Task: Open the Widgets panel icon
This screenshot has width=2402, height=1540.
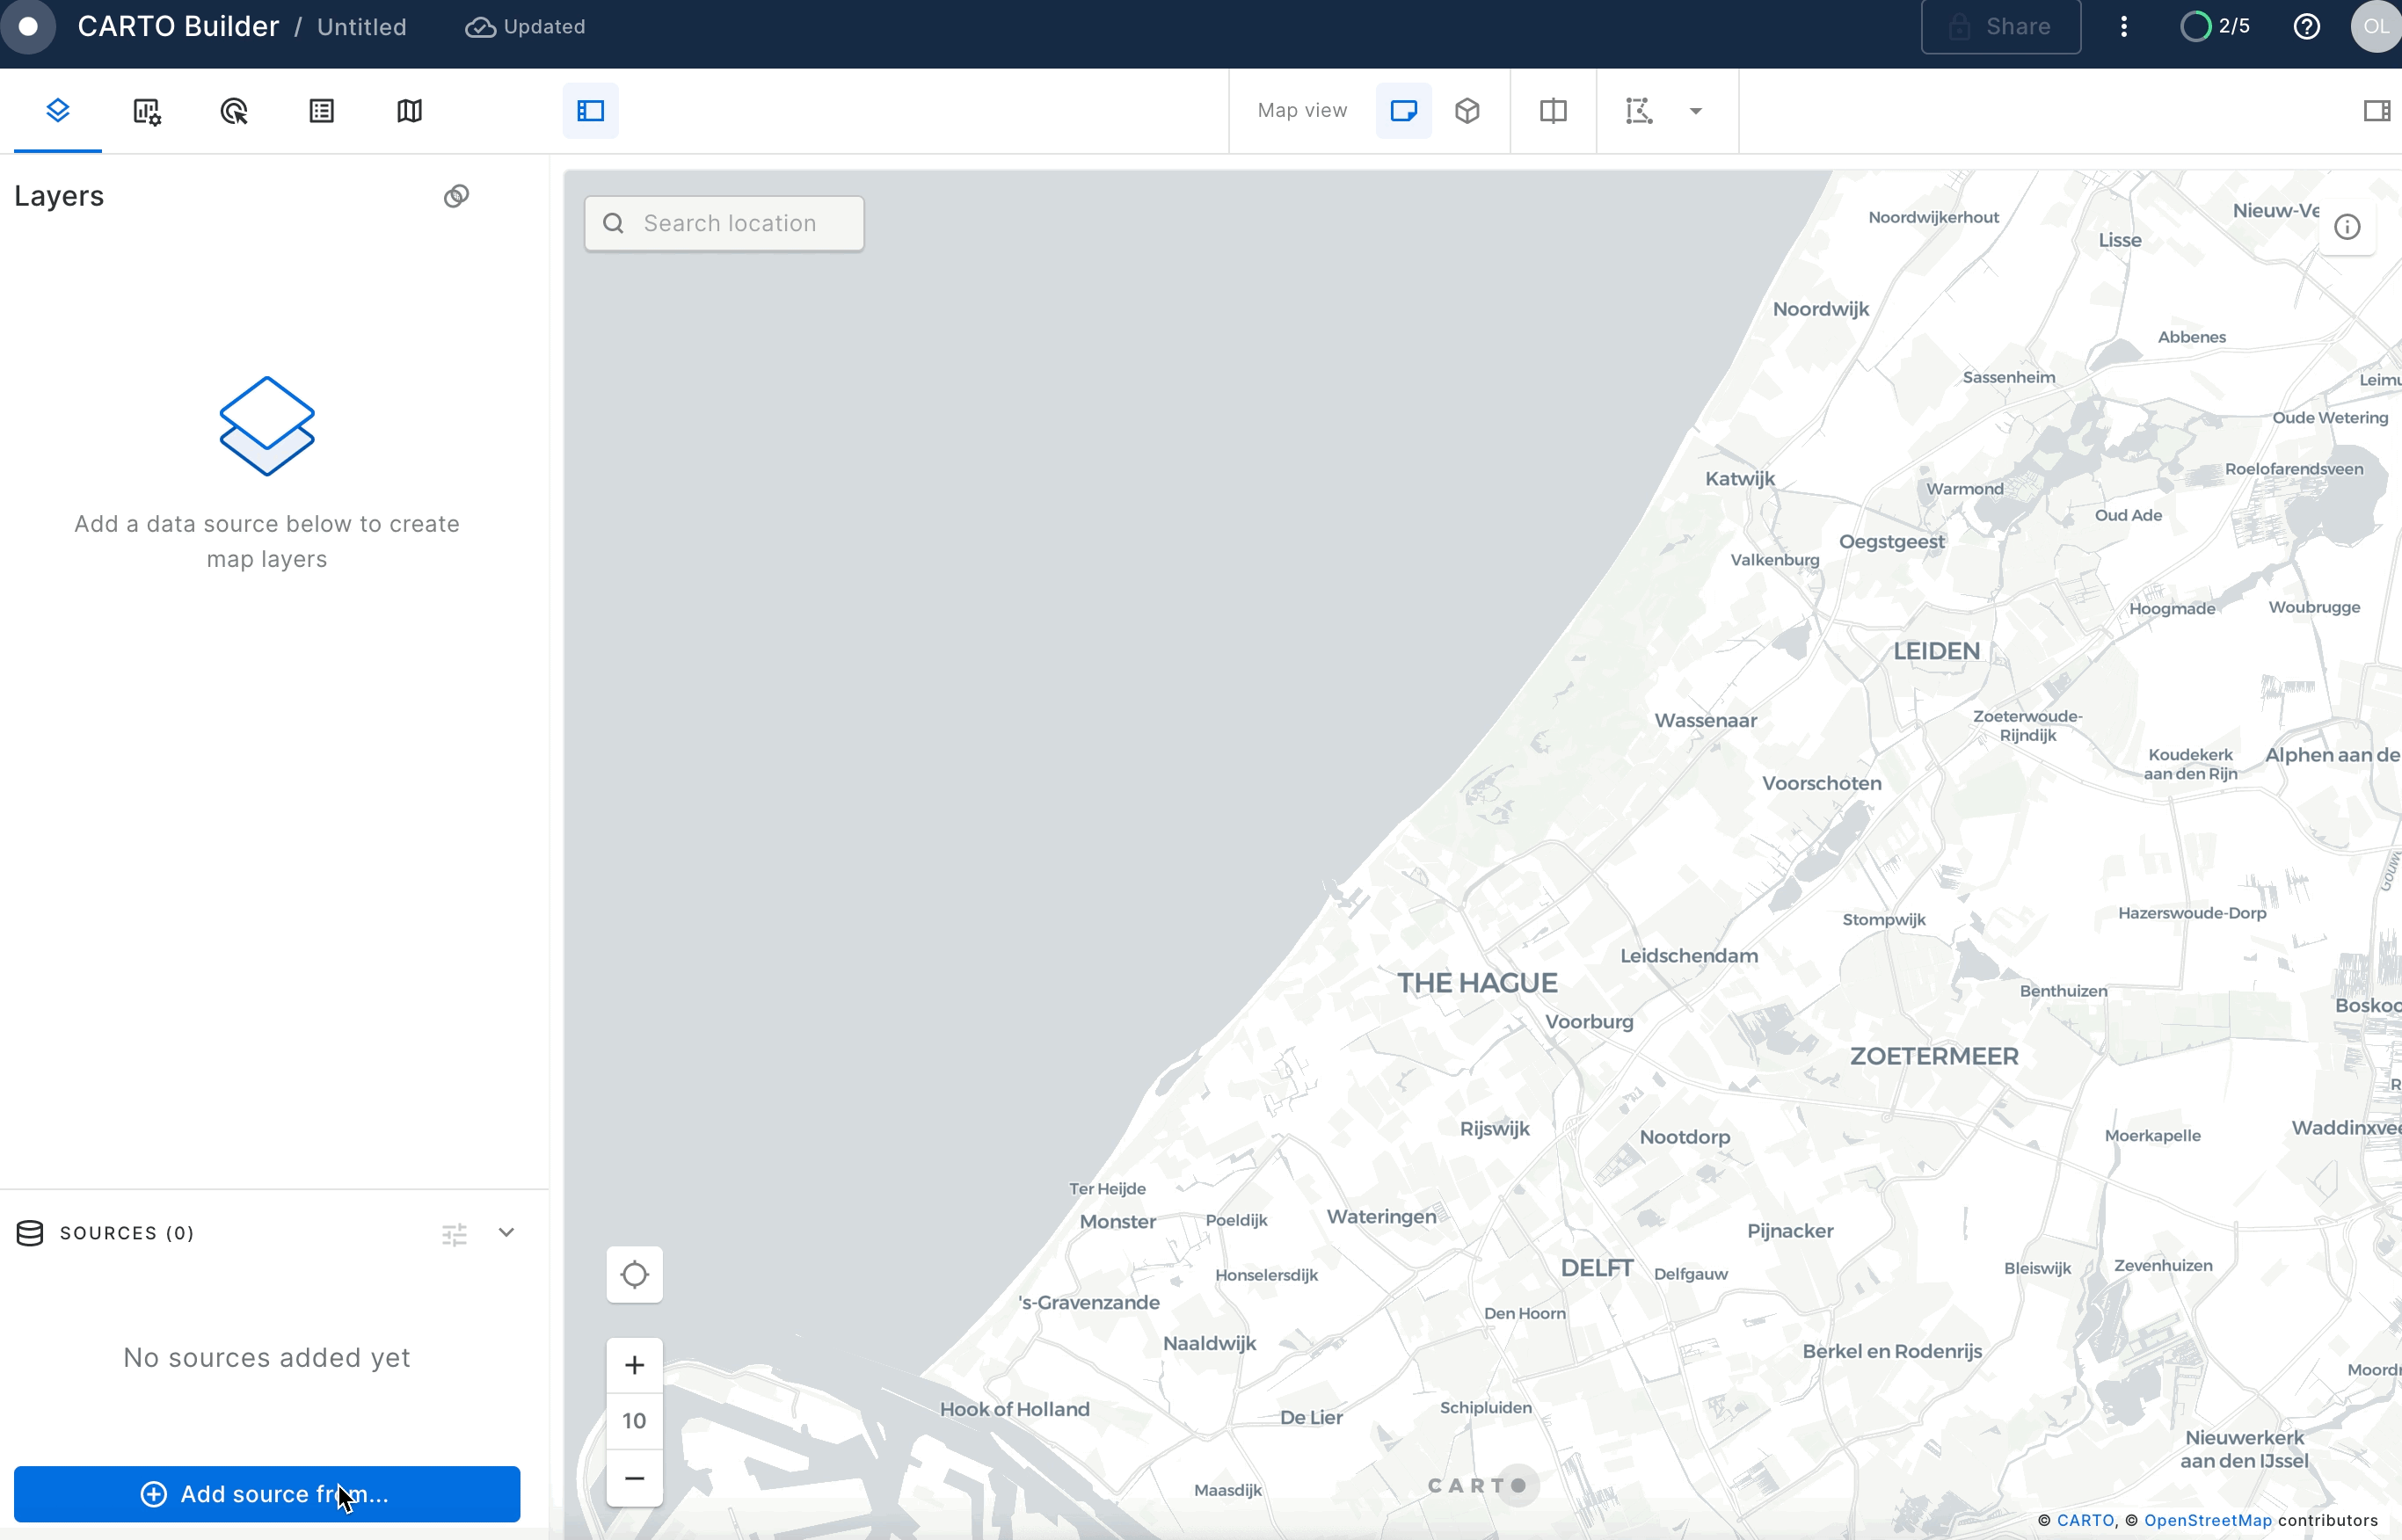Action: click(x=147, y=111)
